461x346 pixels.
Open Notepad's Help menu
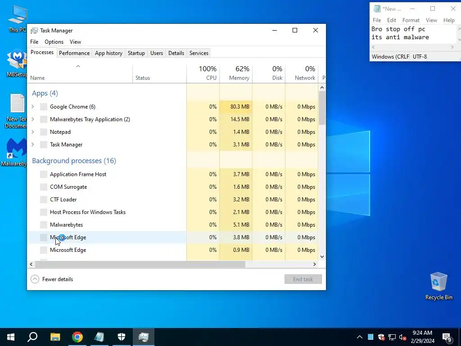449,20
